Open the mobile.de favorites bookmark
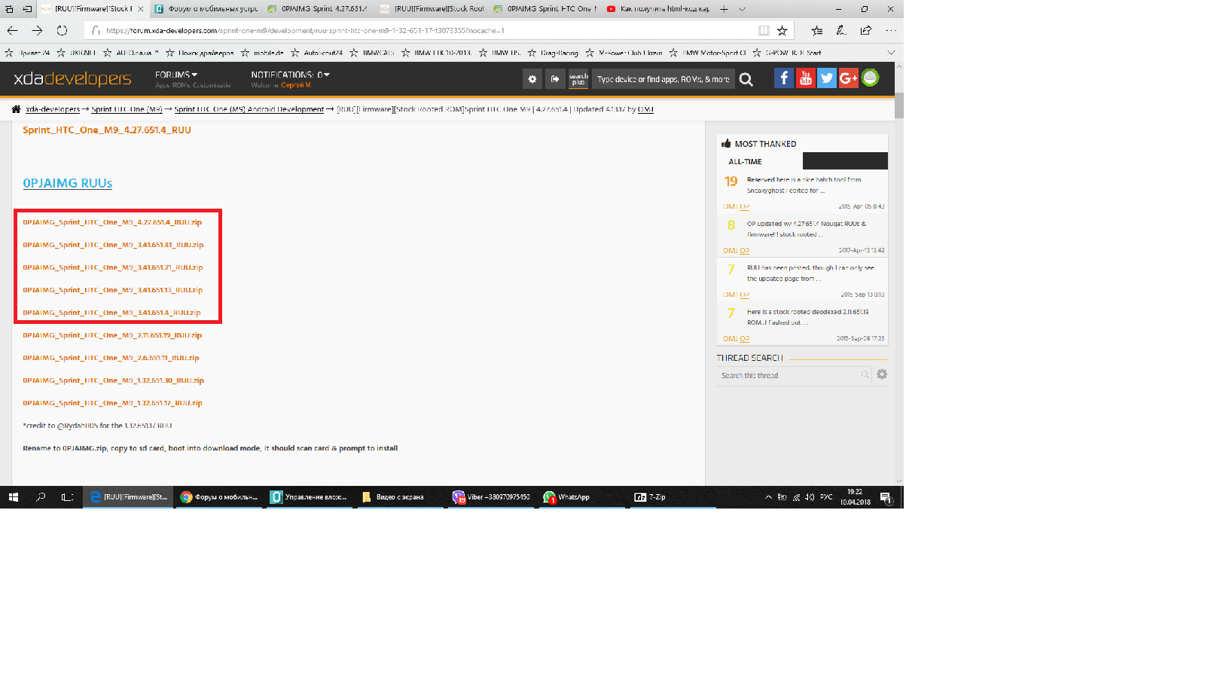This screenshot has height=678, width=1205. [262, 53]
